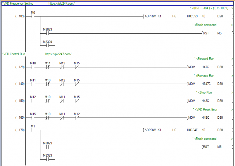Select the M8029 contact under rung 109
Screen dimensions: 235x166
pyautogui.click(x=47, y=33)
